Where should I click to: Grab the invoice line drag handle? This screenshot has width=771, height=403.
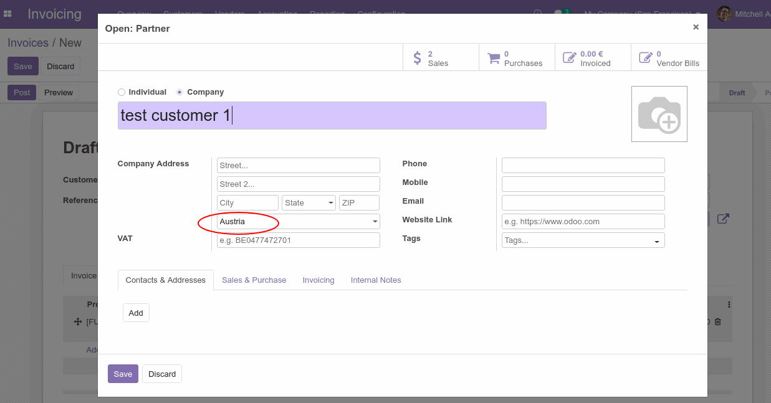click(x=78, y=321)
